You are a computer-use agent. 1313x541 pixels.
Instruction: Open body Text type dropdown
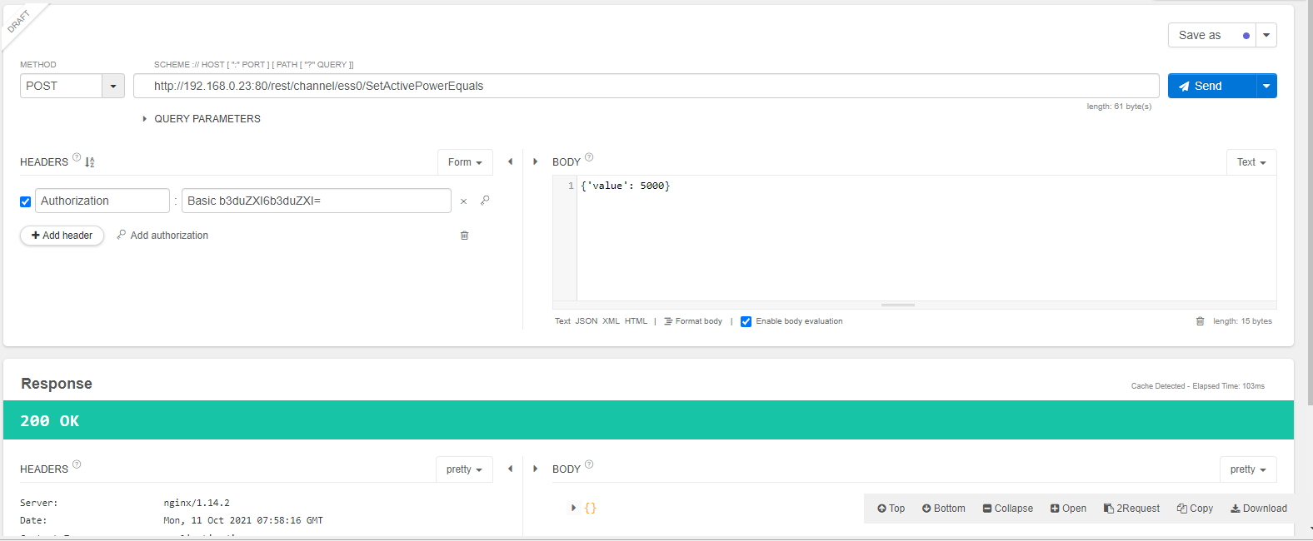(x=1251, y=162)
